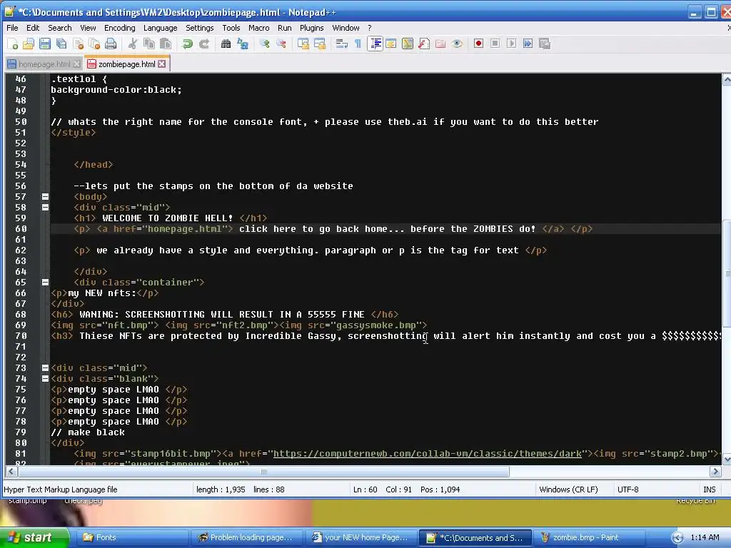The image size is (731, 548).
Task: Collapse the body fold marker on line 57
Action: coord(45,197)
